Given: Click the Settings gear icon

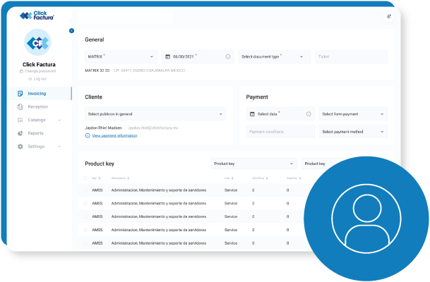Looking at the screenshot, I should [20, 147].
